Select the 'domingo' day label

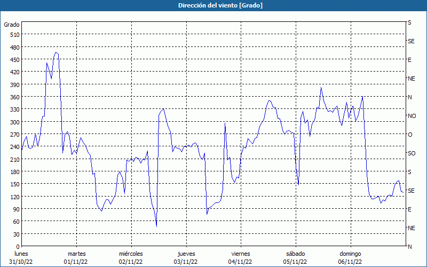pos(350,254)
